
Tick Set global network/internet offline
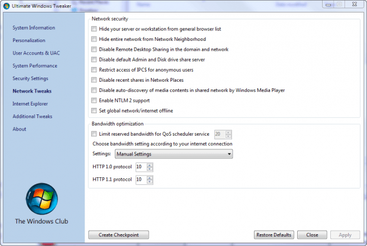(94, 111)
